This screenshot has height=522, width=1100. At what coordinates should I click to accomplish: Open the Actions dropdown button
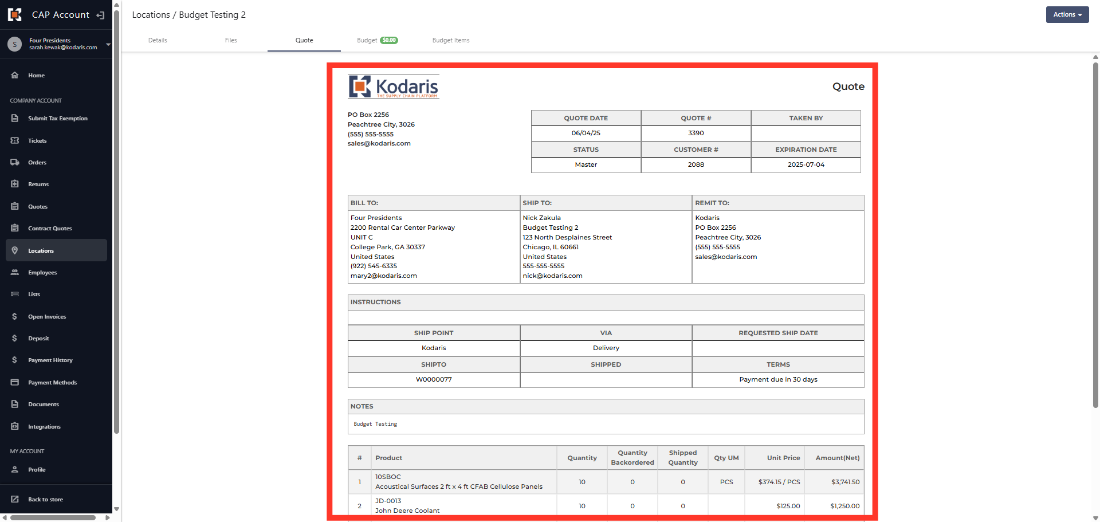pyautogui.click(x=1067, y=14)
